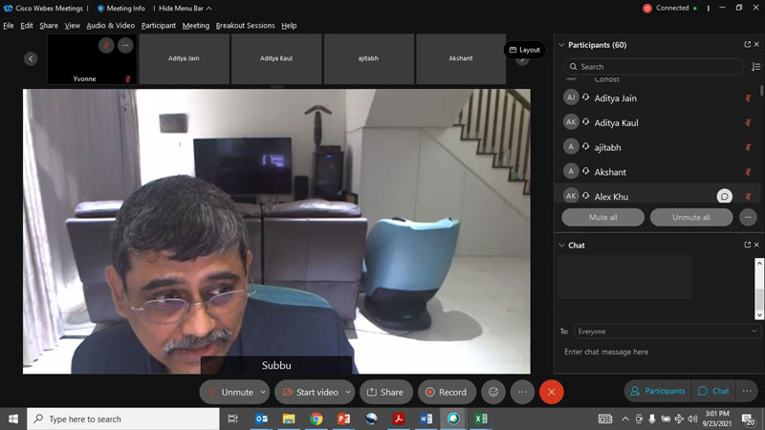The height and width of the screenshot is (430, 765).
Task: Toggle mute for Akshant
Action: [748, 172]
